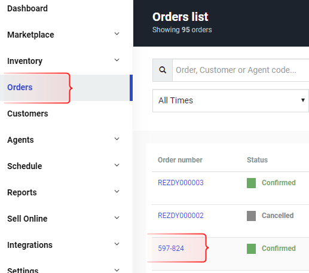Open order REZDY000002 link
Image resolution: width=309 pixels, height=273 pixels.
click(180, 216)
